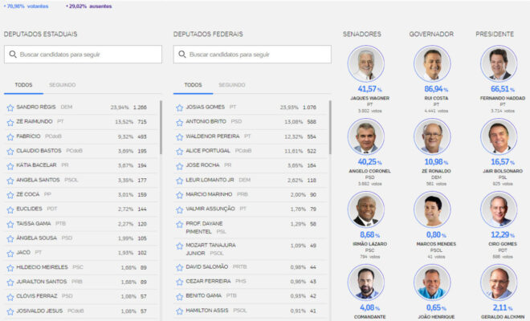Toggle follow star for Josias Gomes
Viewport: 530px width, 321px height.
click(x=179, y=107)
